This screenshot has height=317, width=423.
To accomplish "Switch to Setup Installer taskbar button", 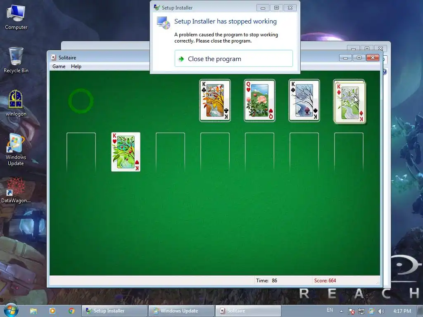I will point(114,311).
